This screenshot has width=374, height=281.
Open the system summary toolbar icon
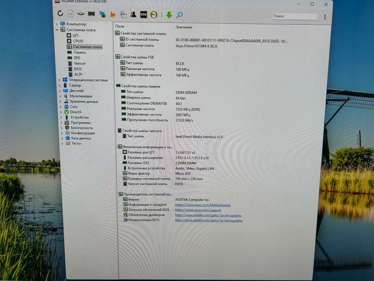pos(123,14)
